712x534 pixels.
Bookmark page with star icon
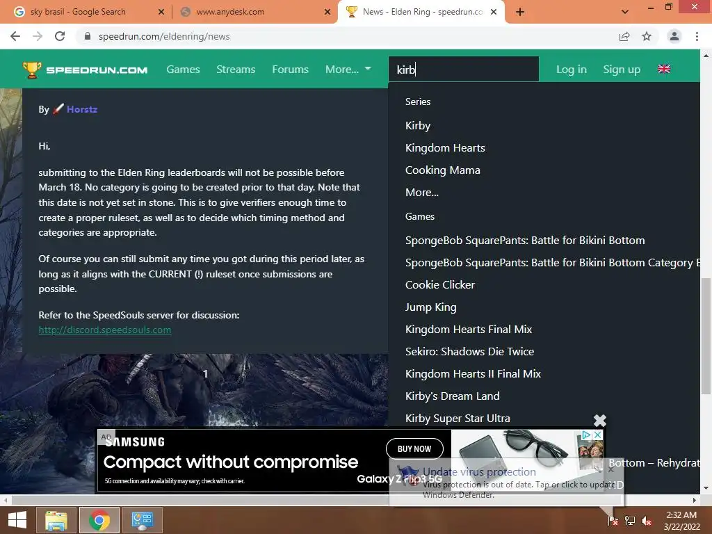coord(647,36)
